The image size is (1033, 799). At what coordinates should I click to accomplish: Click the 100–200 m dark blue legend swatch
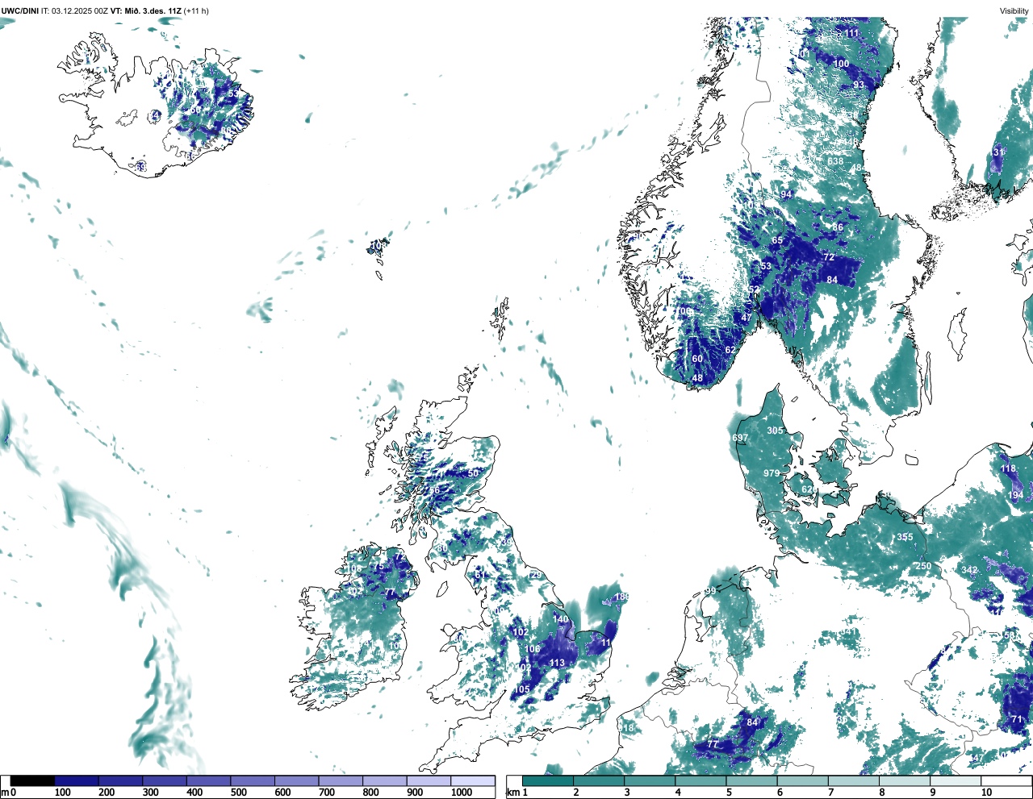[x=77, y=780]
